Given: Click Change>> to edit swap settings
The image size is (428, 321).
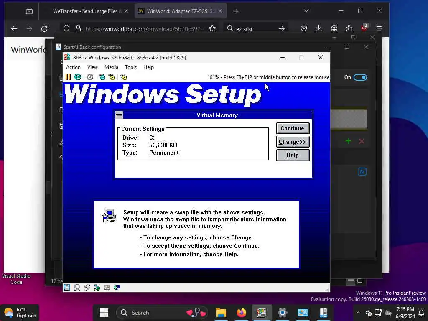Looking at the screenshot, I should 293,142.
